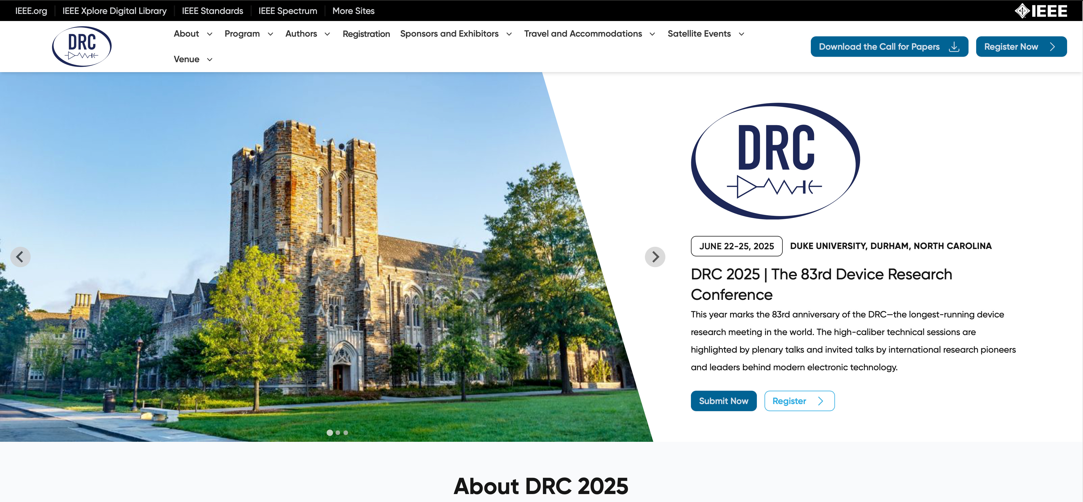Screen dimensions: 1083x502
Task: Open the IEEE.org link
Action: 31,11
